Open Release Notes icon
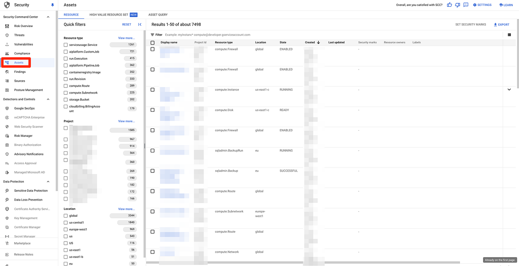The height and width of the screenshot is (266, 519). pos(7,255)
